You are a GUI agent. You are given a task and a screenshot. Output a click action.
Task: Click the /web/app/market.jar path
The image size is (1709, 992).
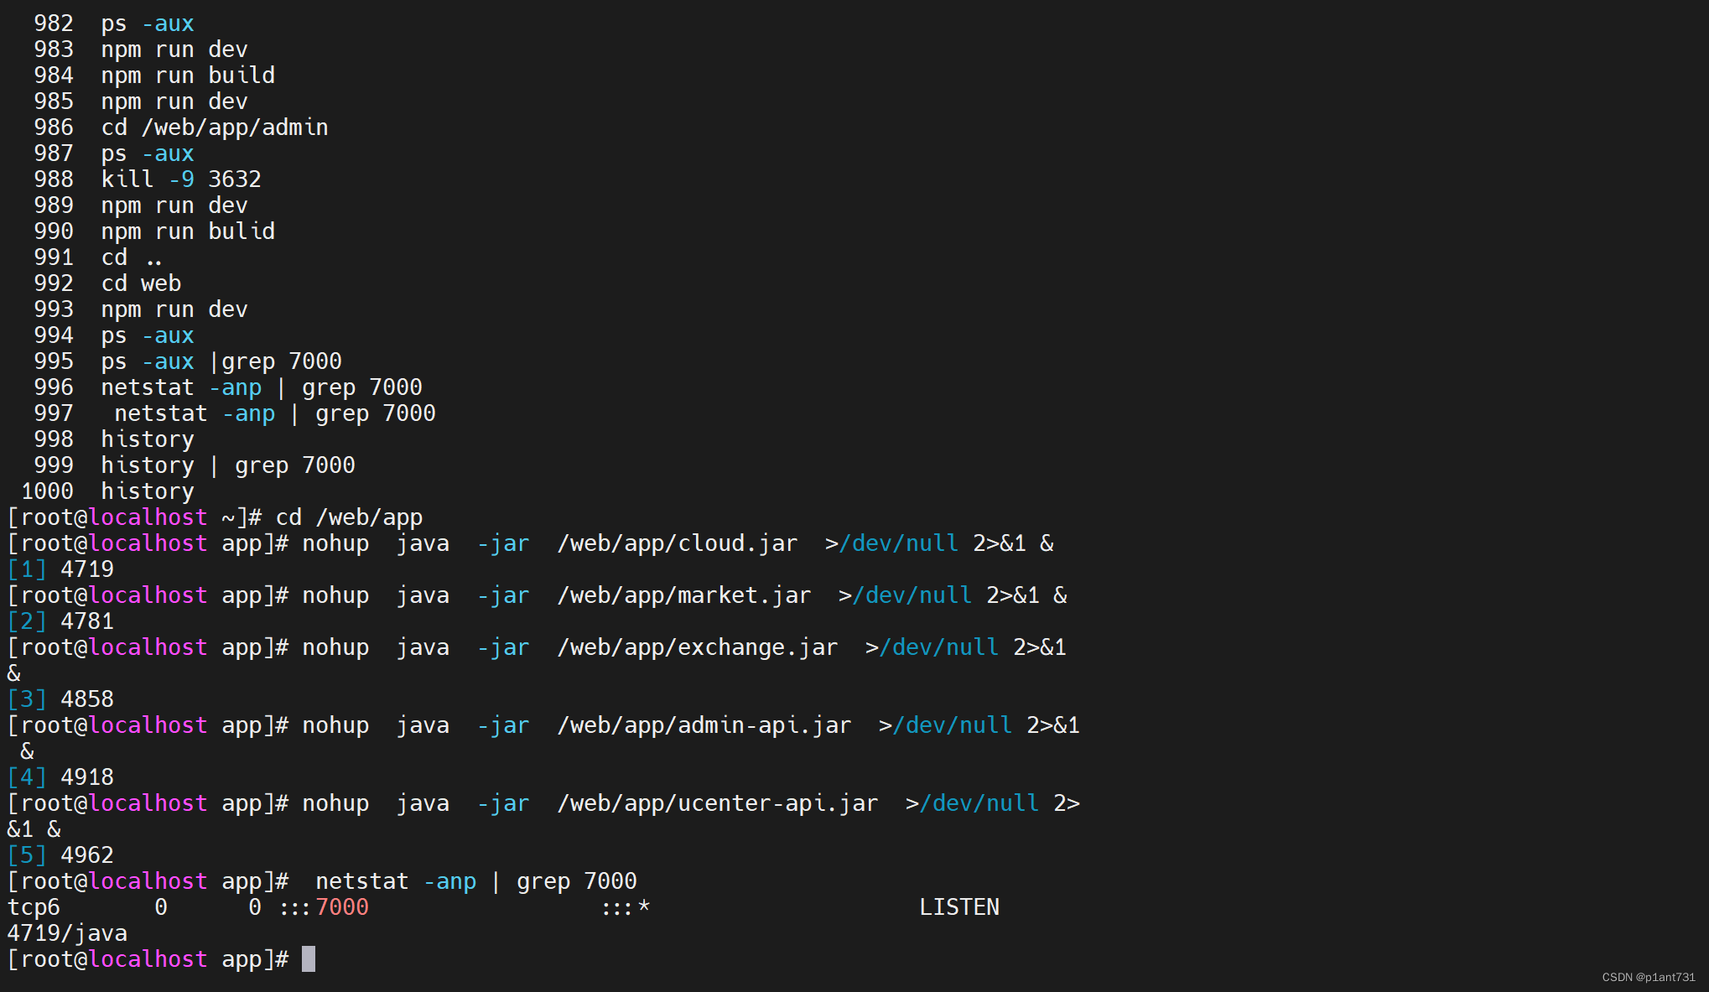tap(683, 595)
